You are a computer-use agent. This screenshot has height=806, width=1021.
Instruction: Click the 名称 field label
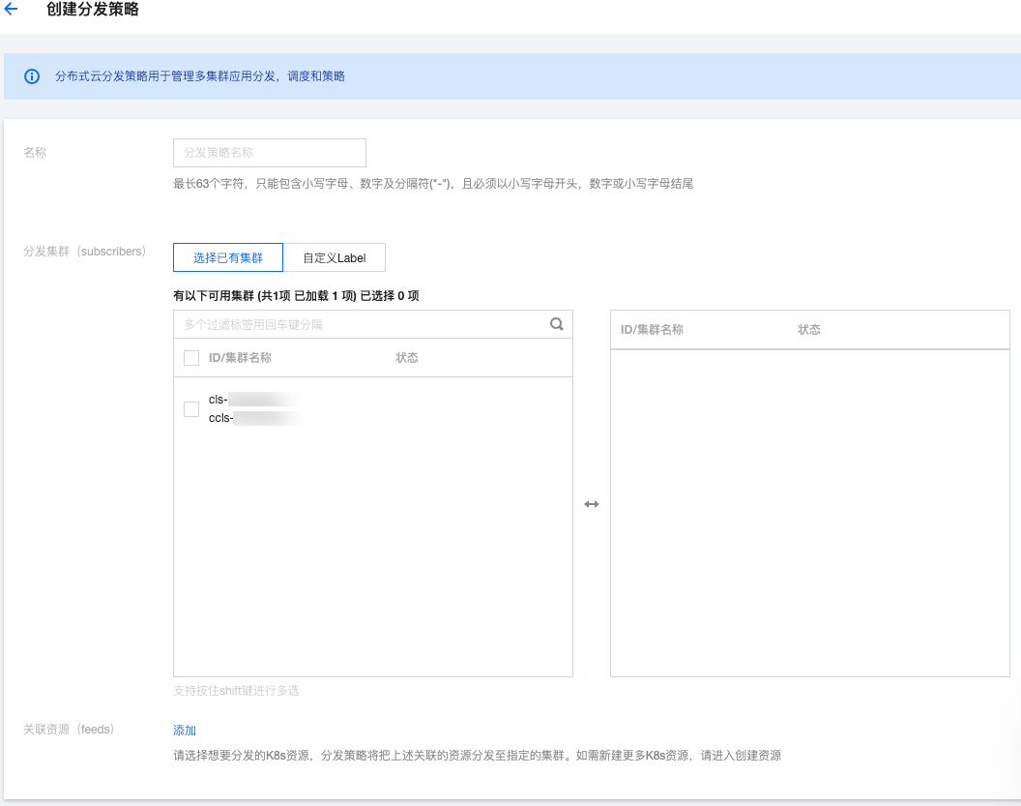(35, 153)
